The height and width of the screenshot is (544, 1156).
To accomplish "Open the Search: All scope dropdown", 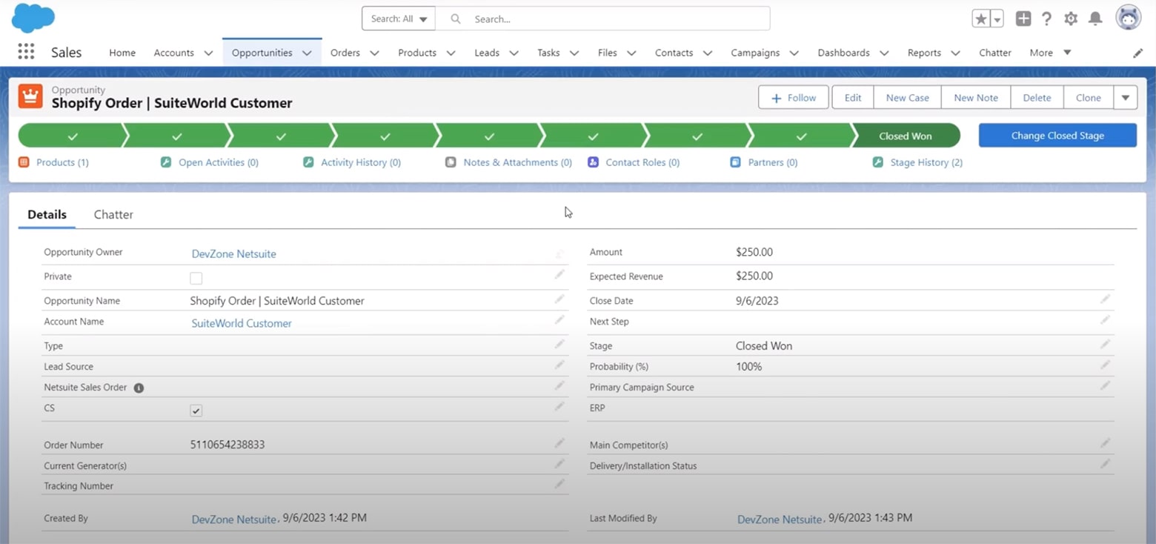I will [399, 19].
